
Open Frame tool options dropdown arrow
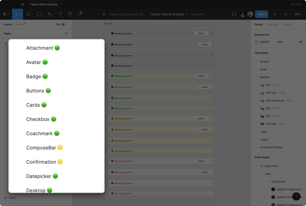[x=32, y=14]
